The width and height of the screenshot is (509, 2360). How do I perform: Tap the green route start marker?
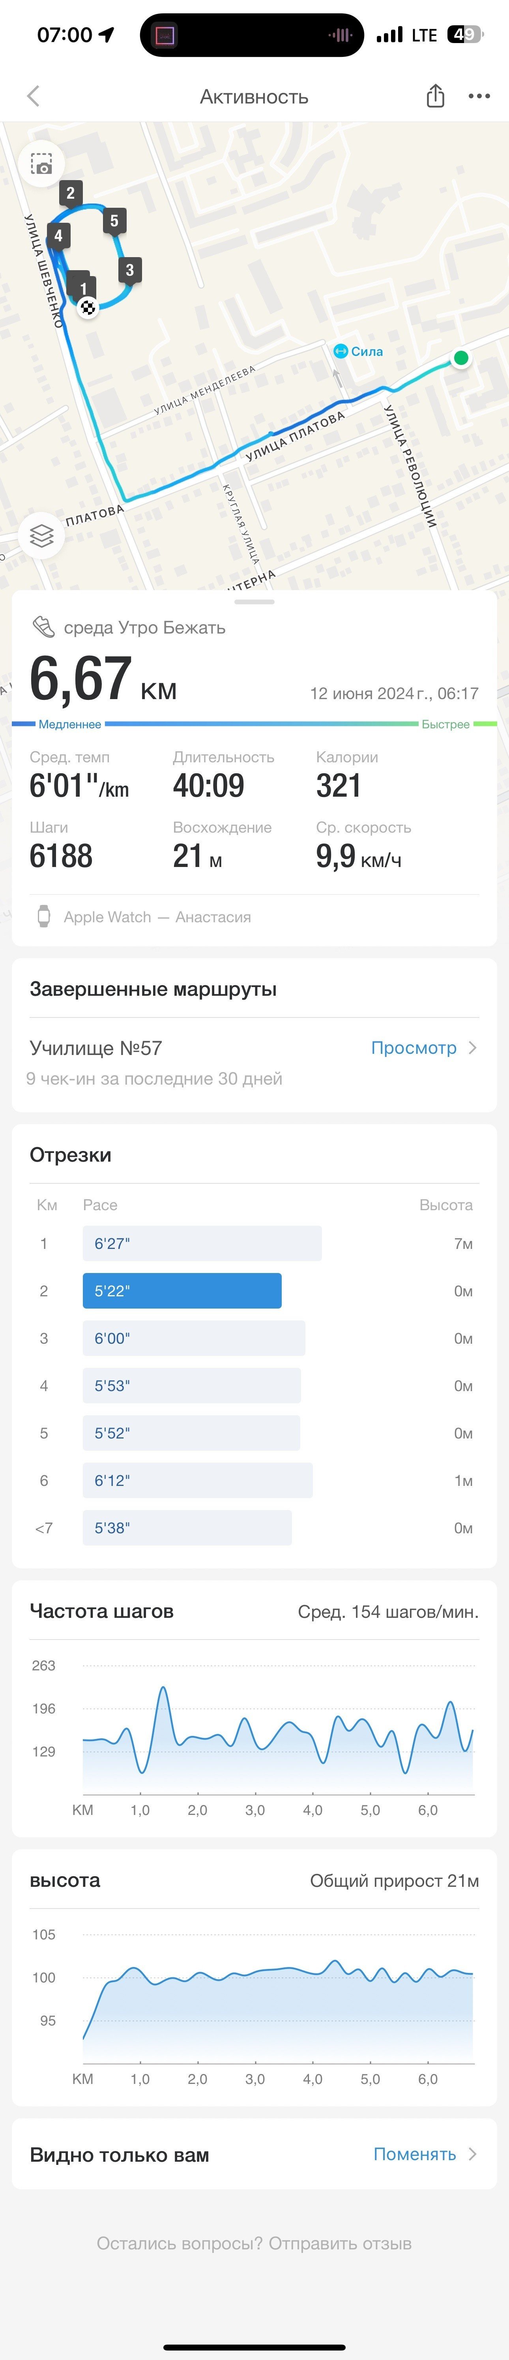click(461, 358)
